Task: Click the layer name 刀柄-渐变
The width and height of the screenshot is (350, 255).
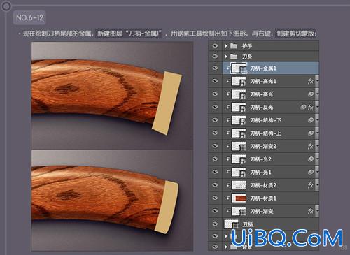Action: (x=261, y=212)
